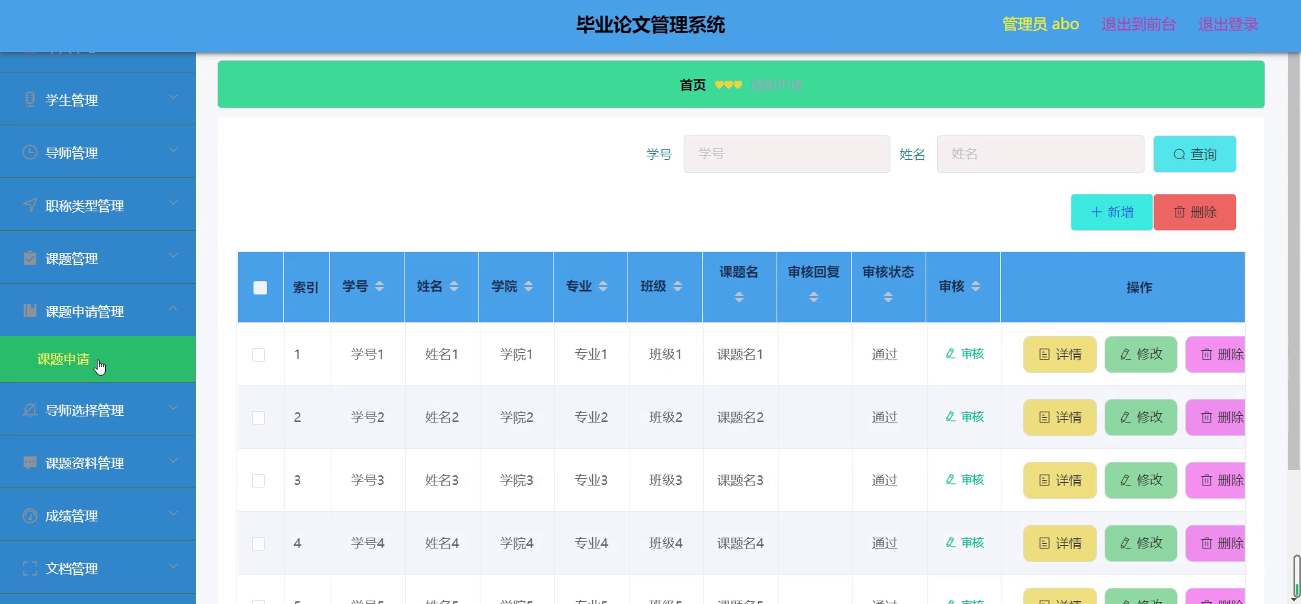Sort table by 姓名 column arrows
The image size is (1301, 604).
(x=454, y=286)
